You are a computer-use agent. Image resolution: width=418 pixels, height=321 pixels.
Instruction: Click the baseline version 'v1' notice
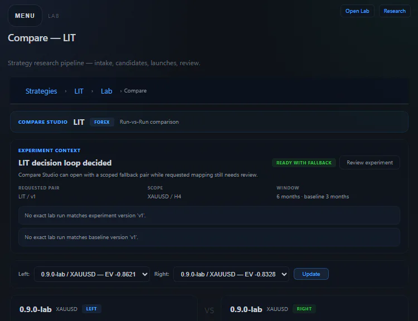click(x=209, y=237)
